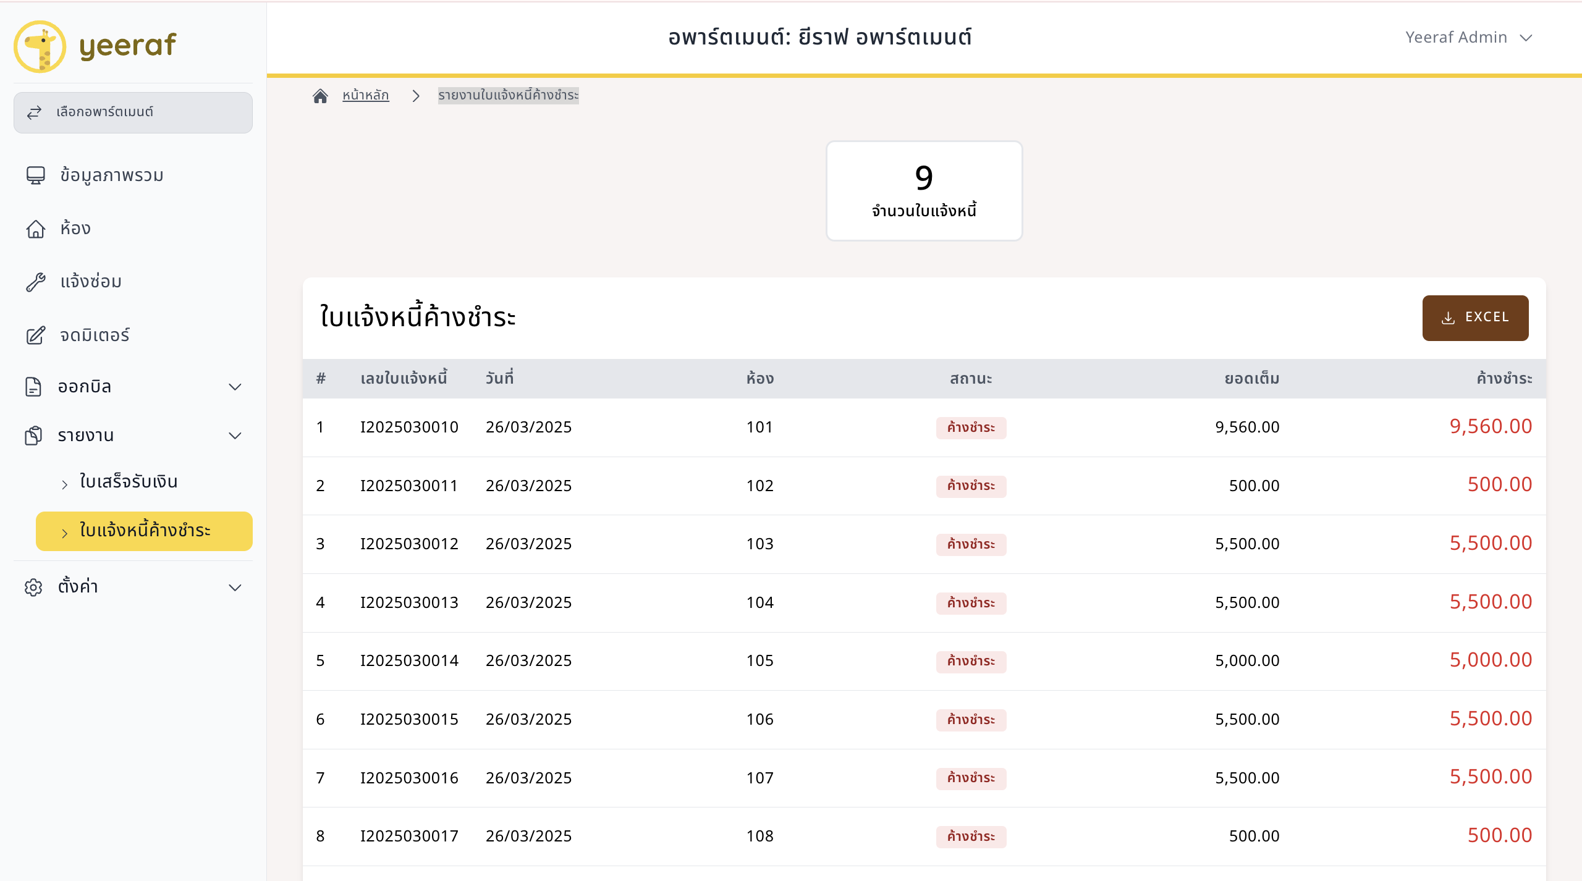Click room number 103 cell
Viewport: 1582px width, 881px height.
coord(760,544)
